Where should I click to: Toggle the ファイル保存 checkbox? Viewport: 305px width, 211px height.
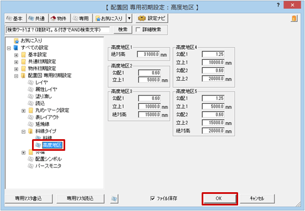point(152,198)
